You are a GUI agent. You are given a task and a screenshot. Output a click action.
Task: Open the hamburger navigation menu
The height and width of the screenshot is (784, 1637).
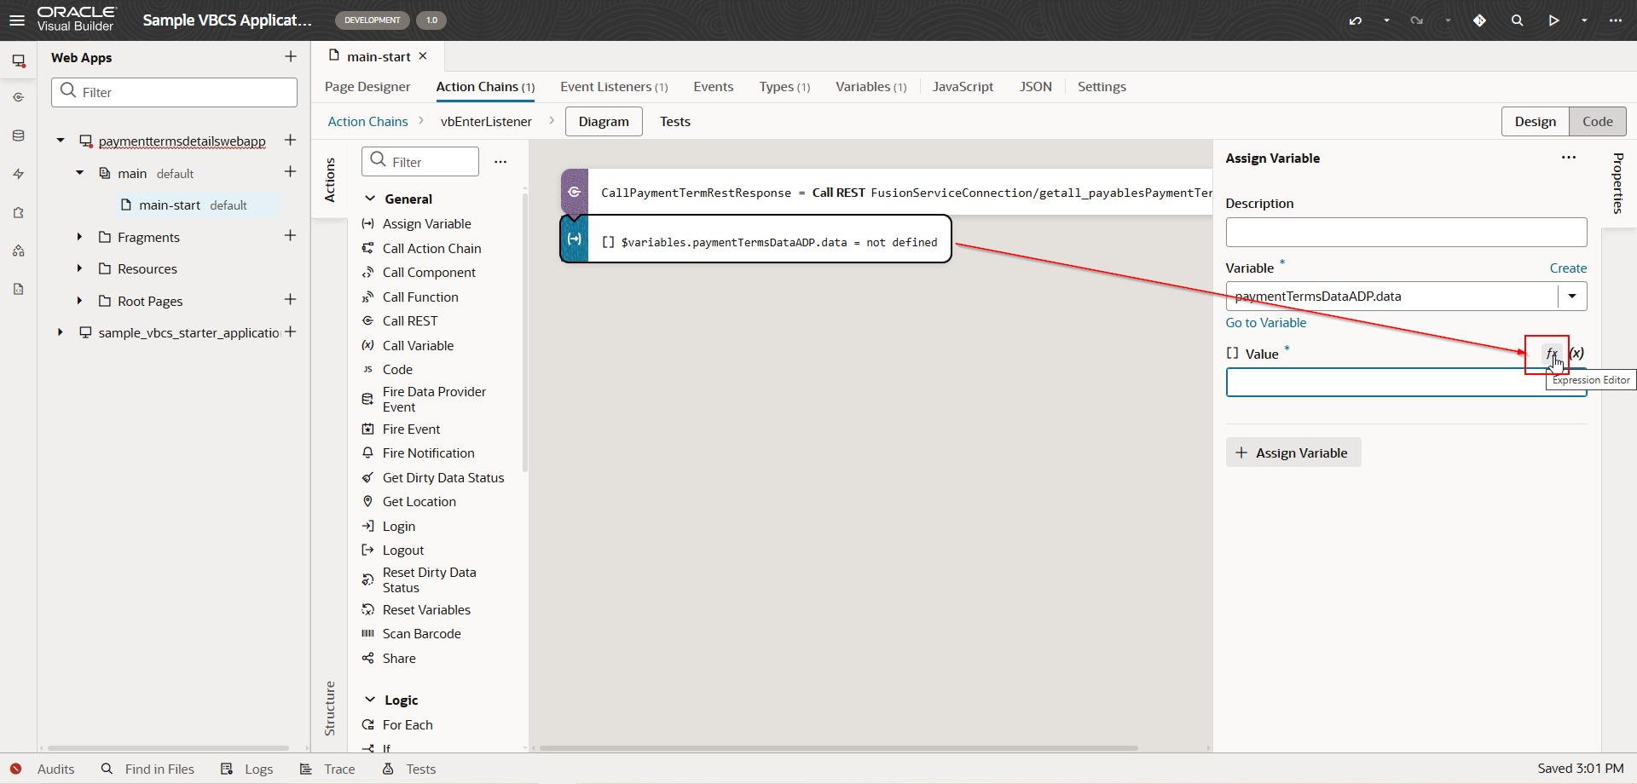pyautogui.click(x=17, y=20)
